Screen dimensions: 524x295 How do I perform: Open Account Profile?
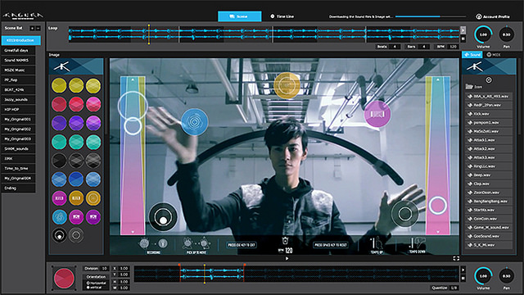[x=493, y=16]
